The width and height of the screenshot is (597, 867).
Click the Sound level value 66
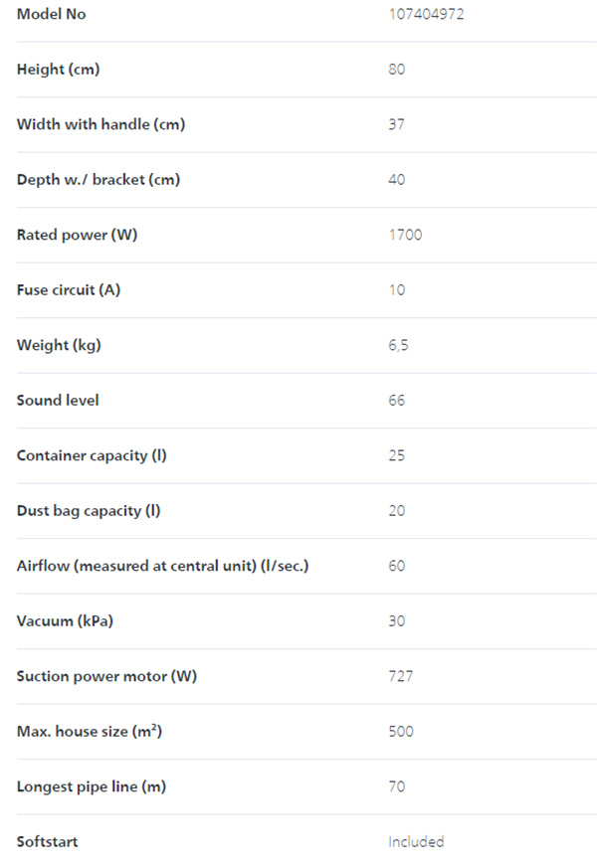[x=396, y=400]
